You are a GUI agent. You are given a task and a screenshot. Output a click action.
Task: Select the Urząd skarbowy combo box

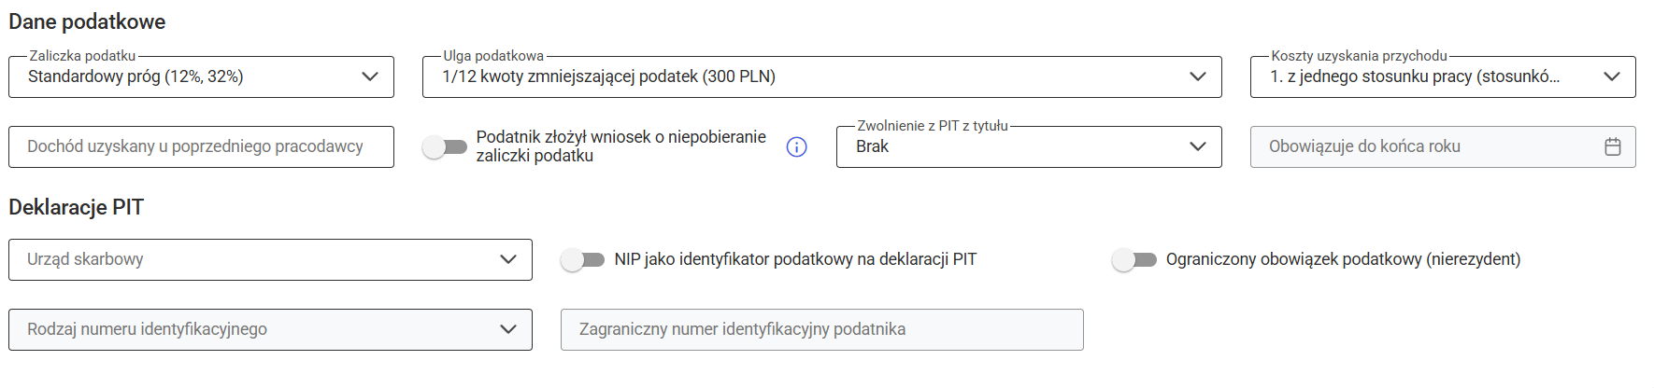tap(252, 260)
